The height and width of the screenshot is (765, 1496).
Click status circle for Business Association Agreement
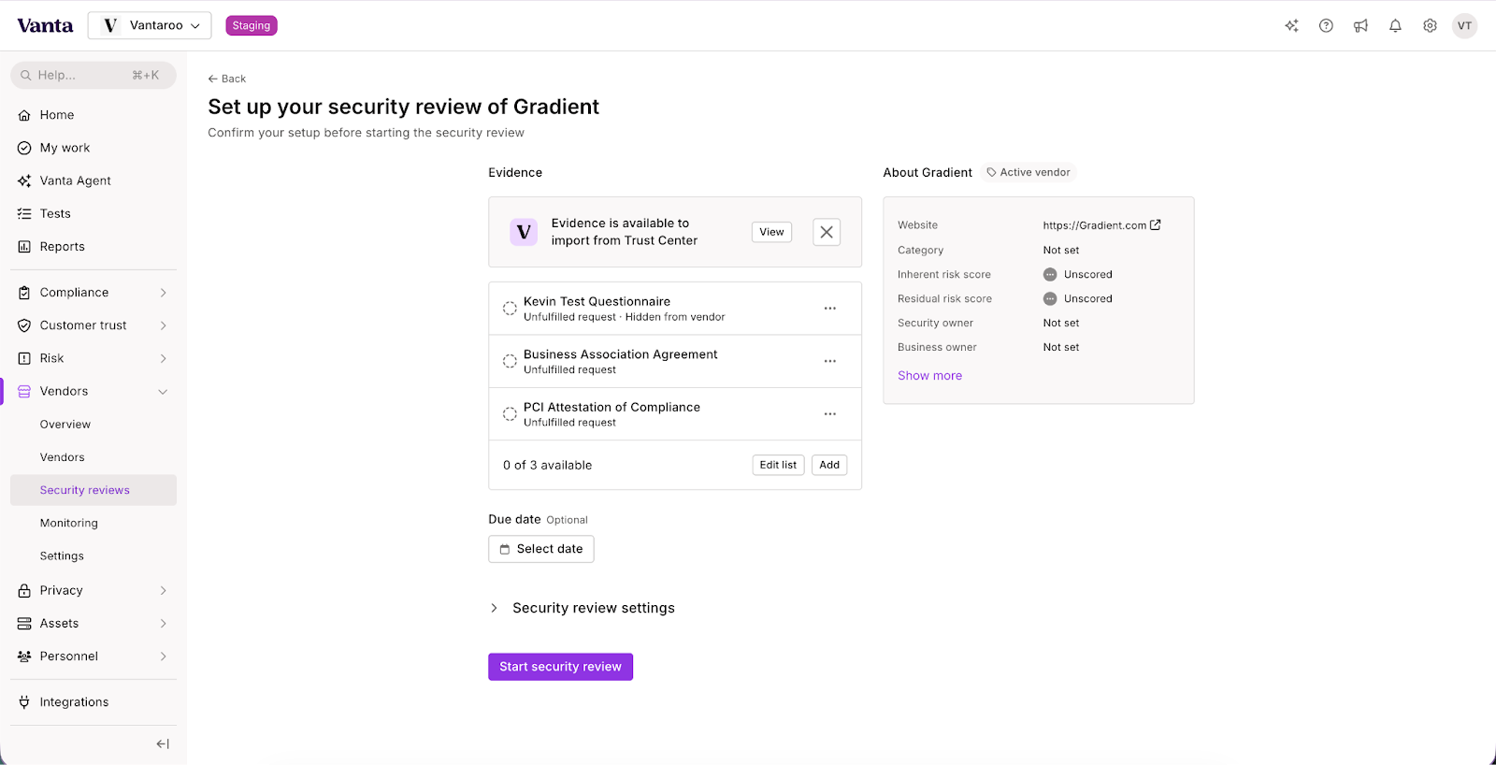click(510, 361)
